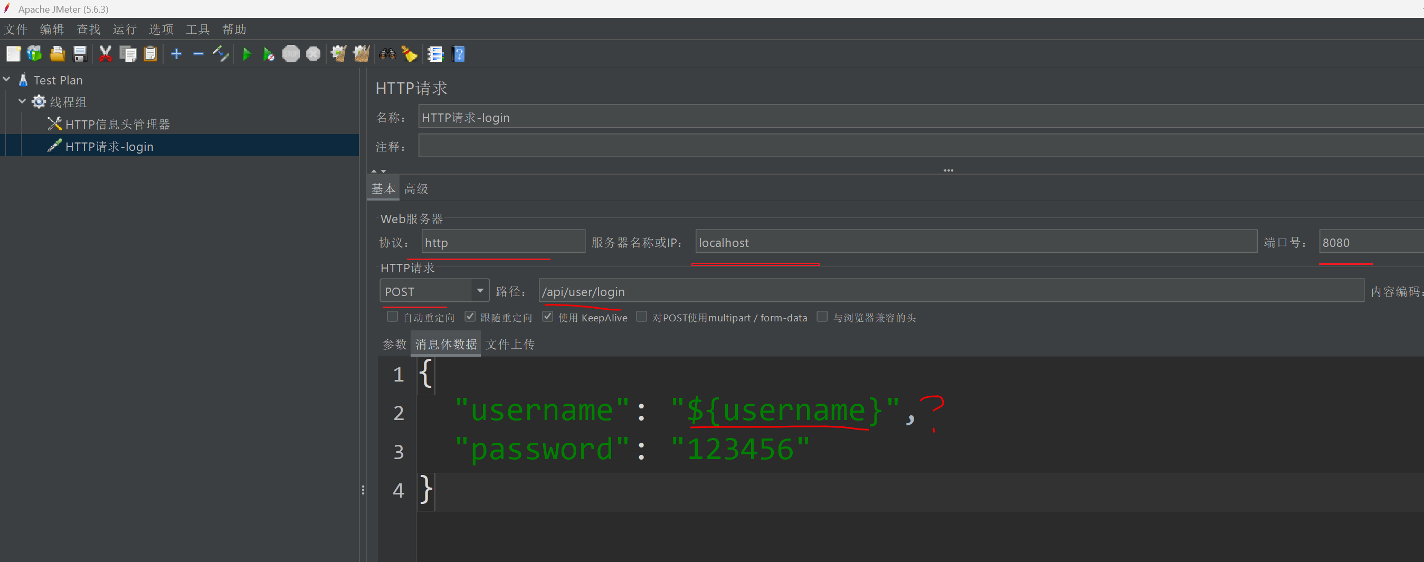Click the HTTP信息头管理器 tools icon
Screen dimensions: 1424x562
54,124
